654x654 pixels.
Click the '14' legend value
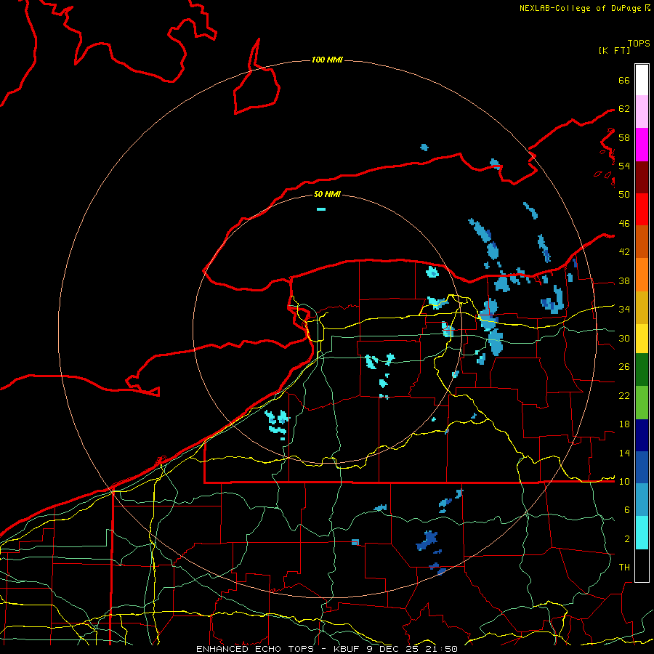(624, 453)
